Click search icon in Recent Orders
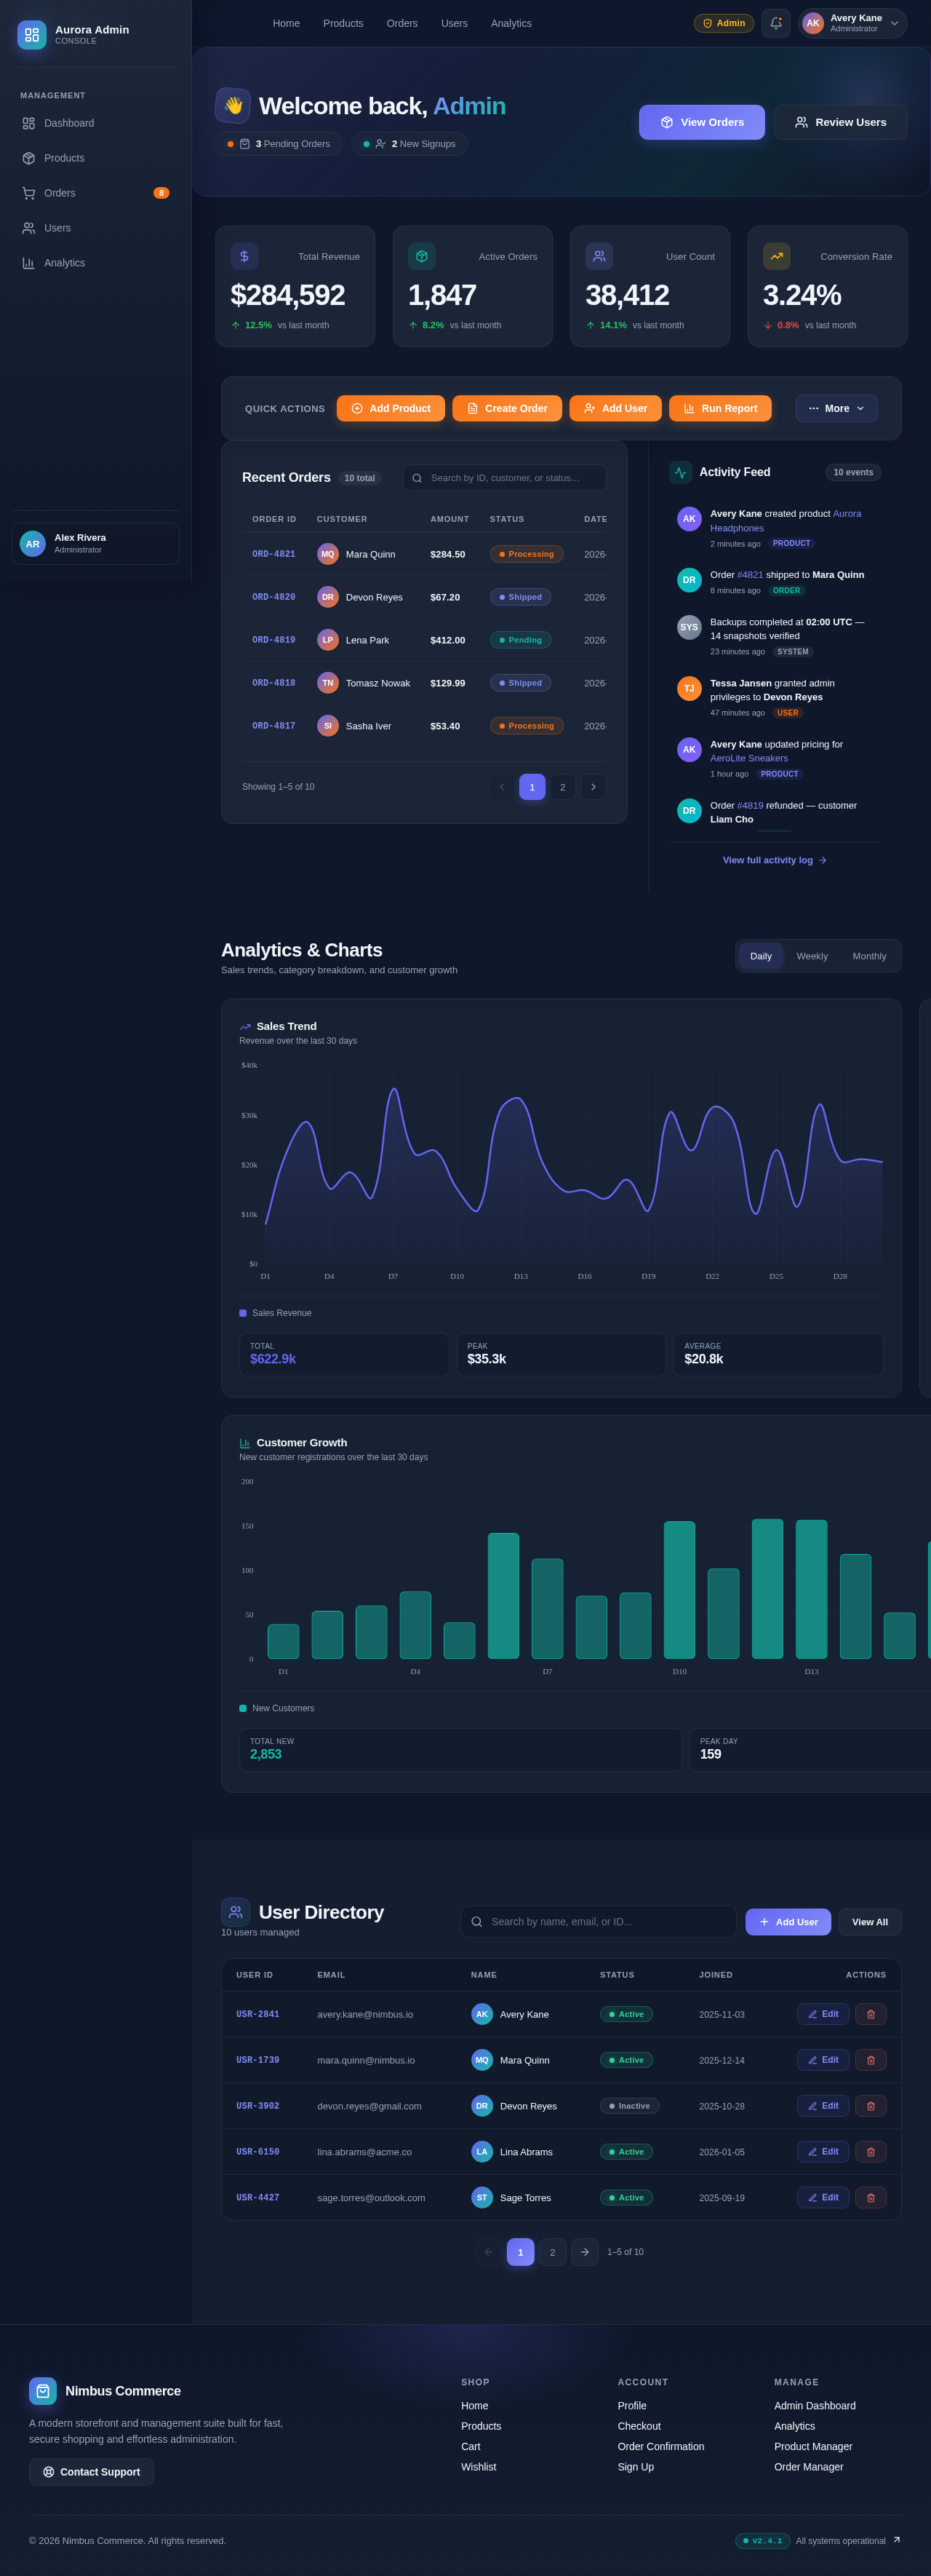931x2576 pixels. pos(417,478)
